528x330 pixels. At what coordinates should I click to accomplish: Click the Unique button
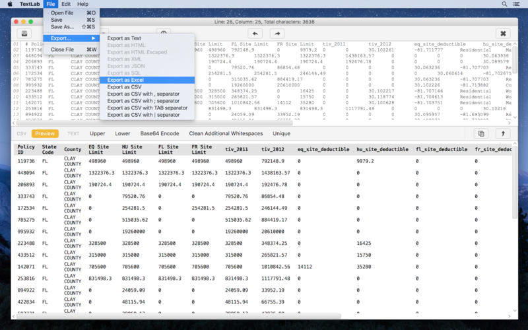click(282, 133)
